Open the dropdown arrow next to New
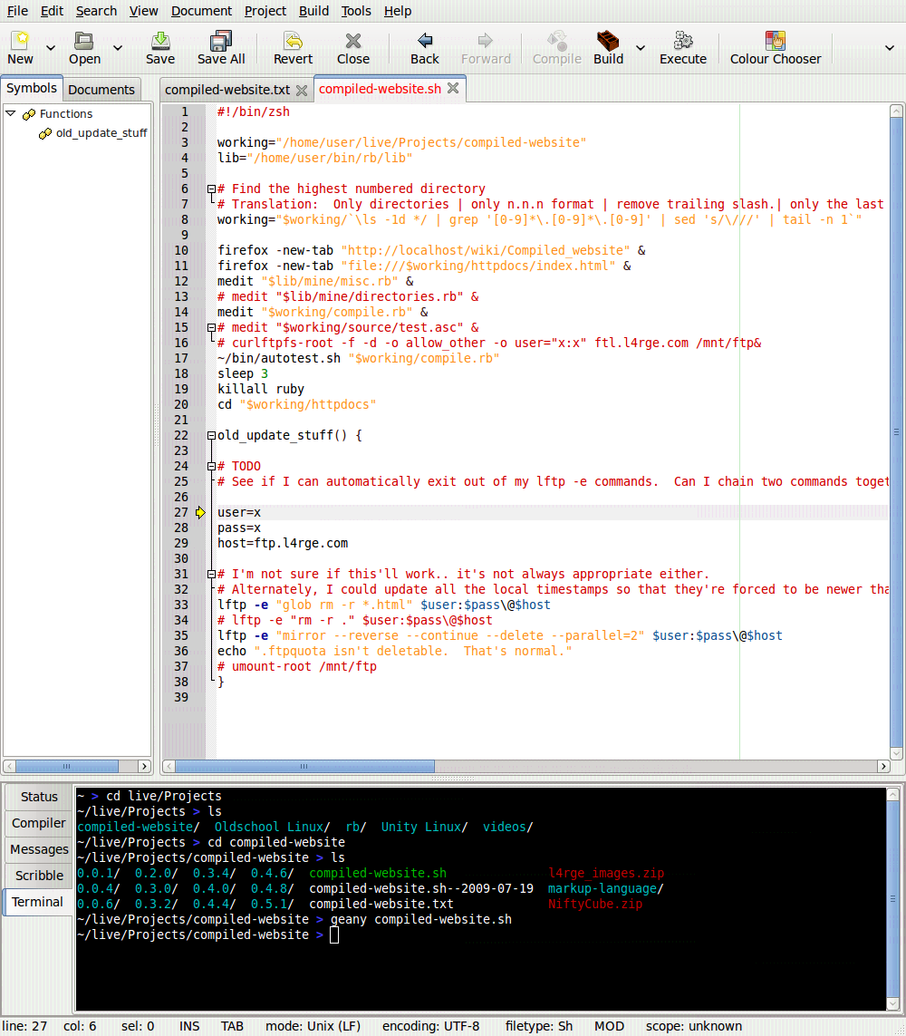Image resolution: width=906 pixels, height=1036 pixels. 51,48
